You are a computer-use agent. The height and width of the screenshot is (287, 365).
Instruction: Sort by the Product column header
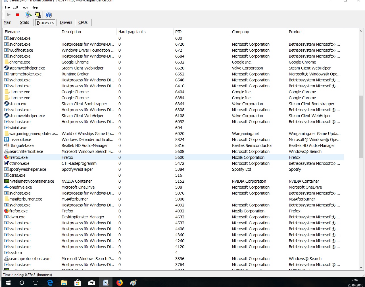point(315,32)
